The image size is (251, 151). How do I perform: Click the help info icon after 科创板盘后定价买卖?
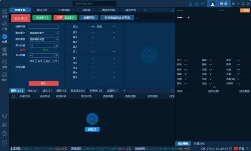point(137,18)
